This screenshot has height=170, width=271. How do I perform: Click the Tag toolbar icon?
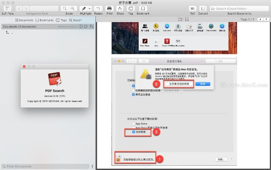coord(131,8)
